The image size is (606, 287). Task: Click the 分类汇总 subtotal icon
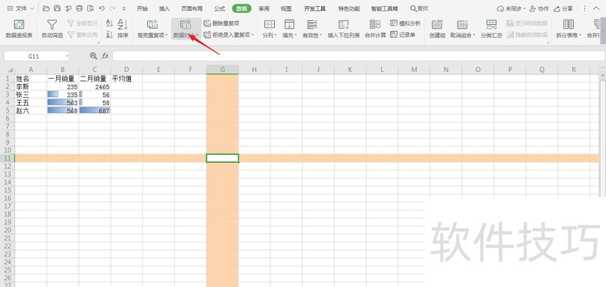[491, 25]
